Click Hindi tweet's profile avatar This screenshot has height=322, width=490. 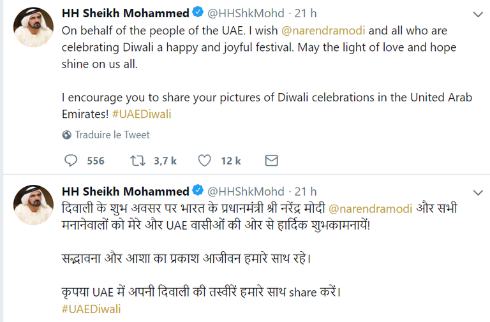pos(32,204)
